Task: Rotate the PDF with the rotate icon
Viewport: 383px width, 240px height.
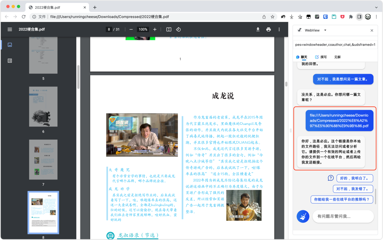Action: [178, 29]
